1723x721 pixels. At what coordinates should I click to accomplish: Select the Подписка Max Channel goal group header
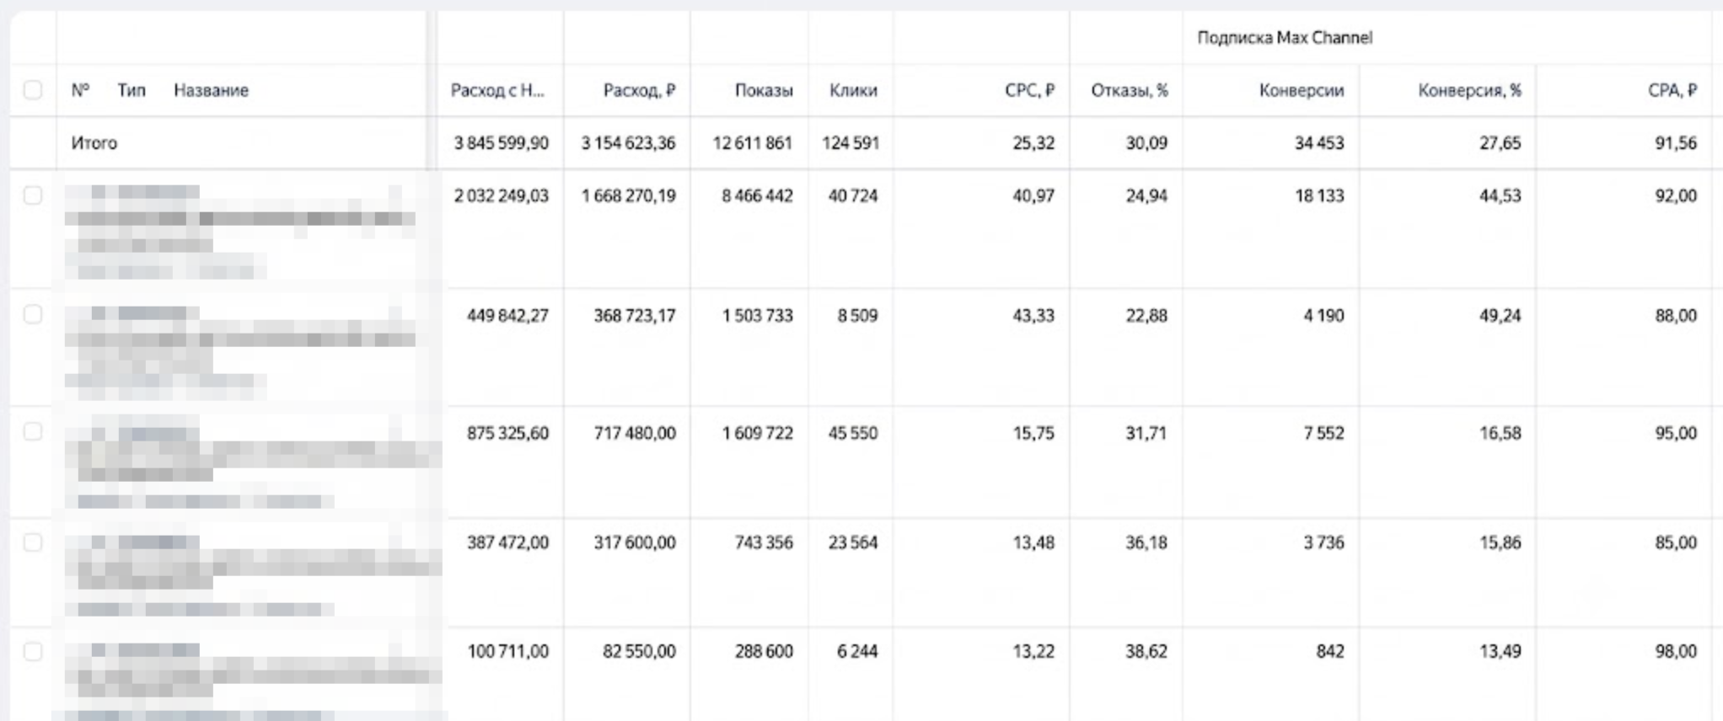[1285, 38]
